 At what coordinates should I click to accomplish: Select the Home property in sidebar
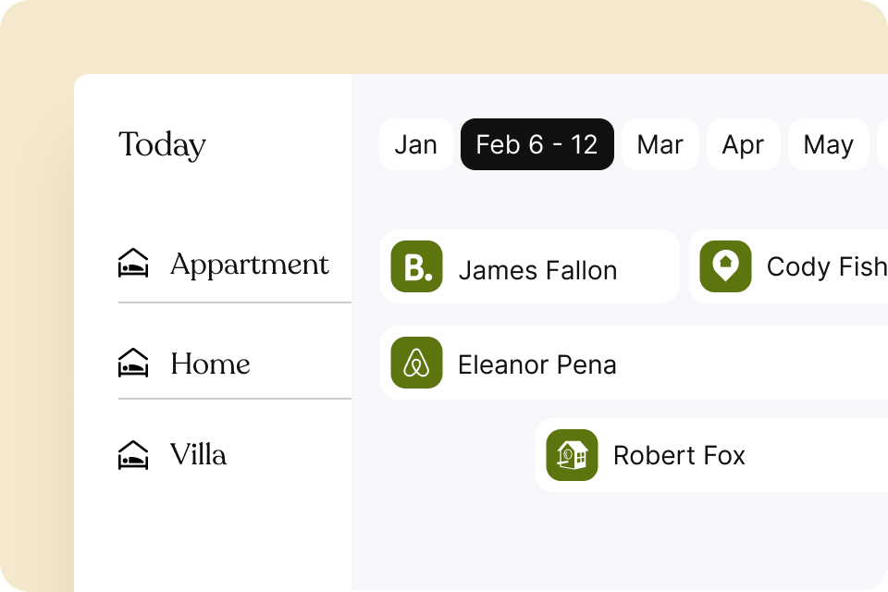pyautogui.click(x=210, y=364)
